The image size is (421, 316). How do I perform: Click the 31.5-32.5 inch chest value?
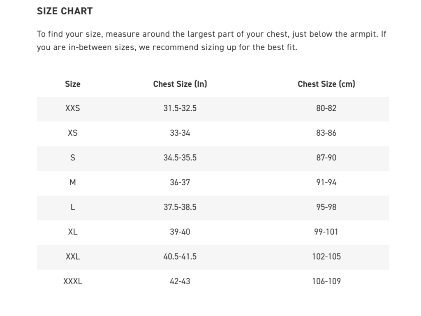point(180,109)
